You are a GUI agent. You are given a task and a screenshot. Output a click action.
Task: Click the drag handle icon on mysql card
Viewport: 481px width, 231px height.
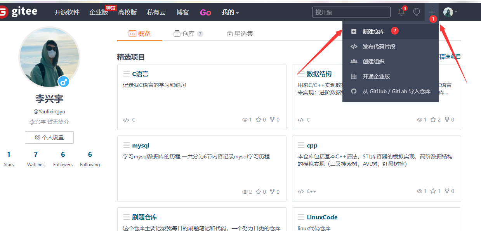pos(127,145)
